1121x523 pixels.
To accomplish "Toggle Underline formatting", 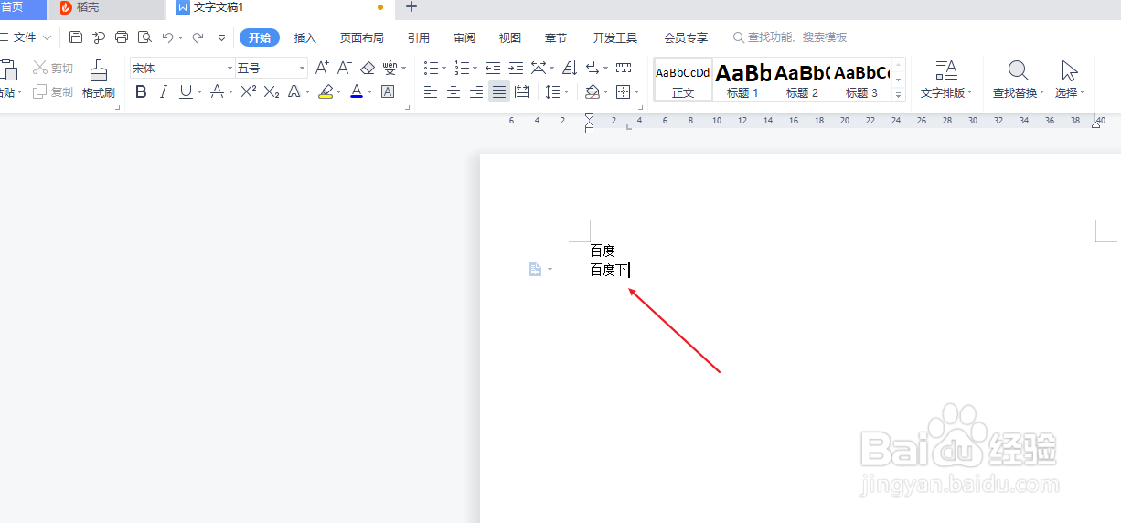I will (186, 91).
